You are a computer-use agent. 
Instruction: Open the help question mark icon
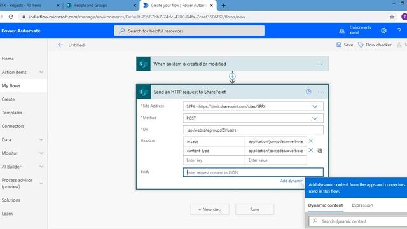(x=399, y=31)
